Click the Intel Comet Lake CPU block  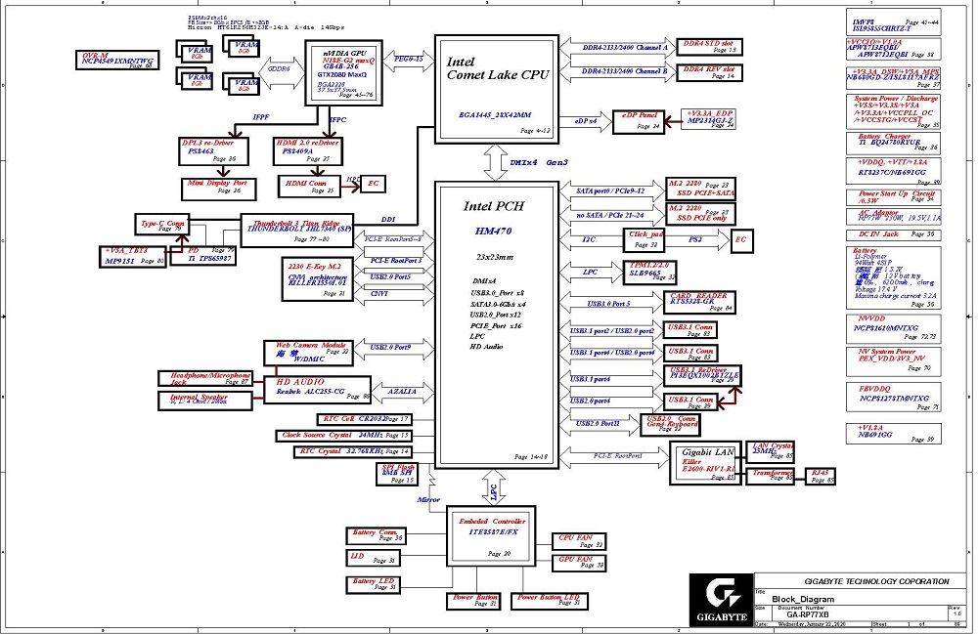[x=497, y=86]
